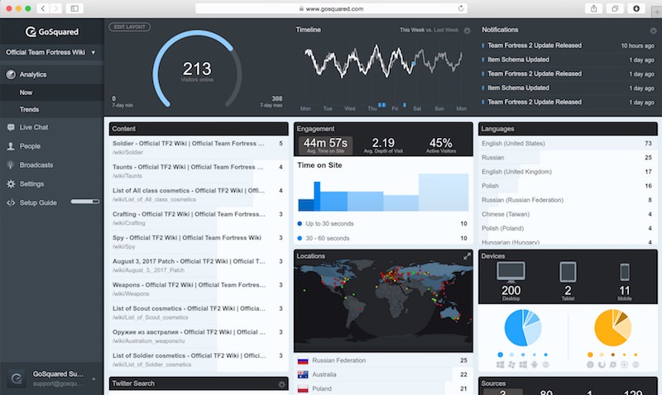Viewport: 662px width, 395px height.
Task: Open the August 3, 2017 Patch content row
Action: (x=199, y=265)
